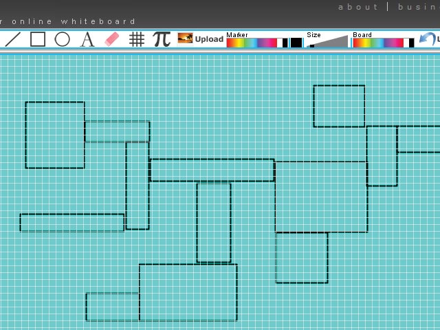Open the about link in header

point(357,7)
